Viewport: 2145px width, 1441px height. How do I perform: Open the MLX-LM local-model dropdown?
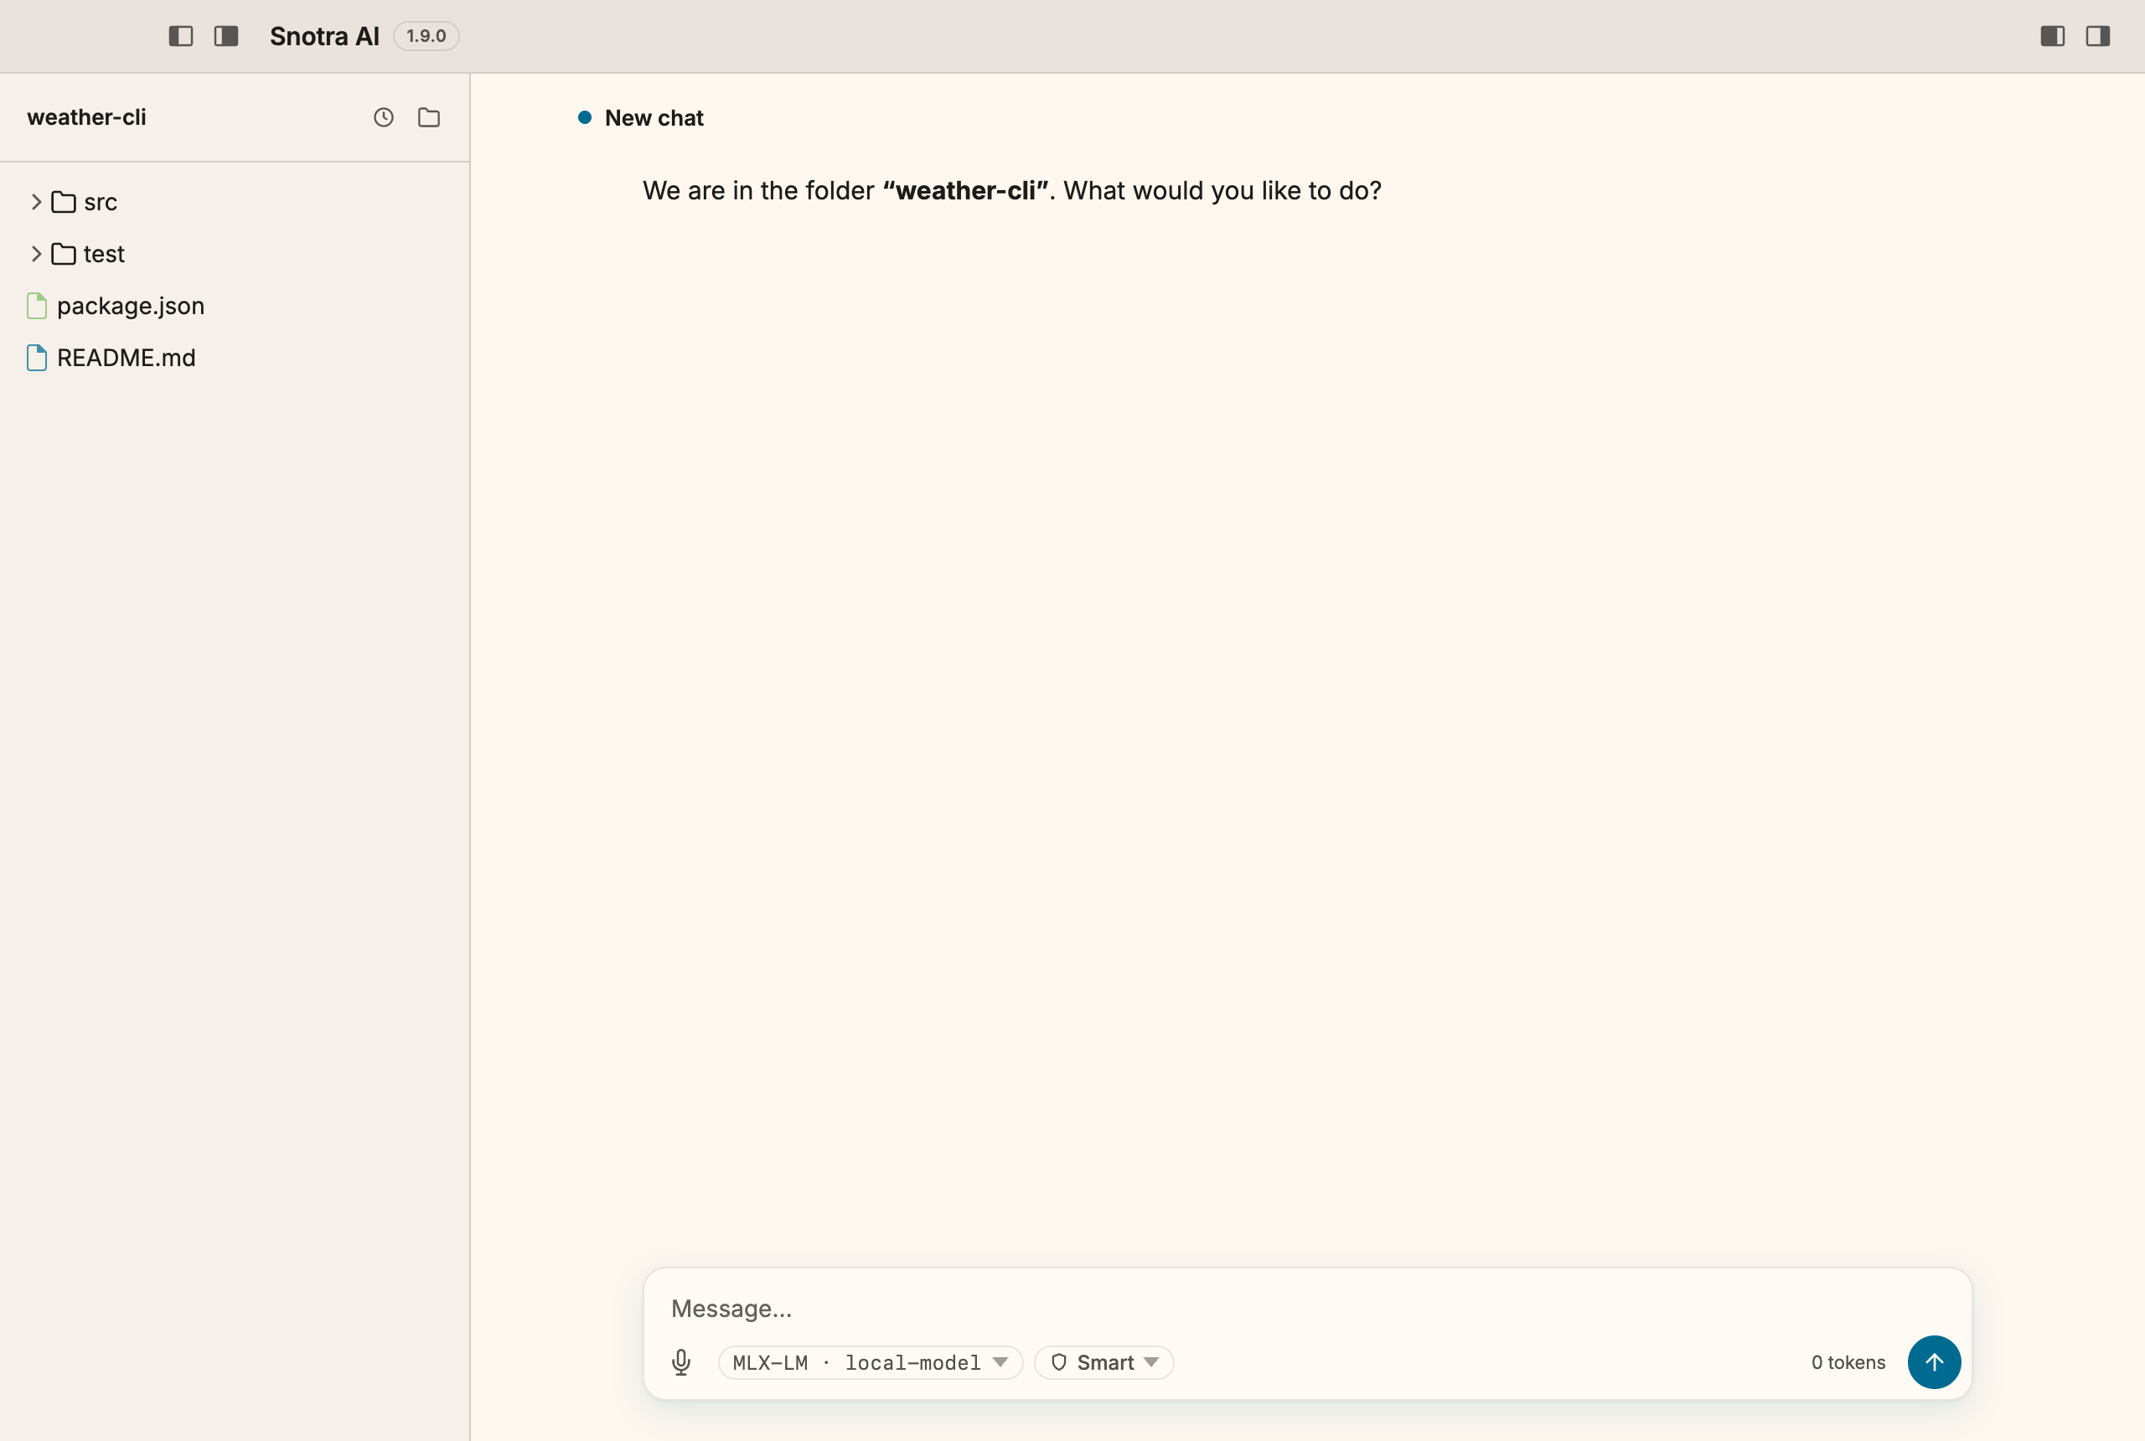tap(871, 1362)
